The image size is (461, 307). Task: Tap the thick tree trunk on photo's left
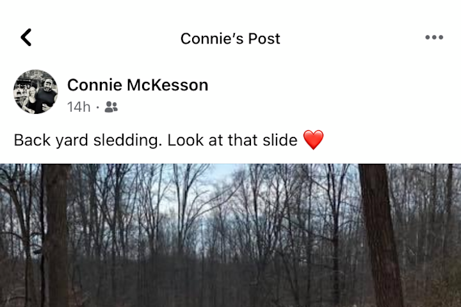(x=55, y=235)
